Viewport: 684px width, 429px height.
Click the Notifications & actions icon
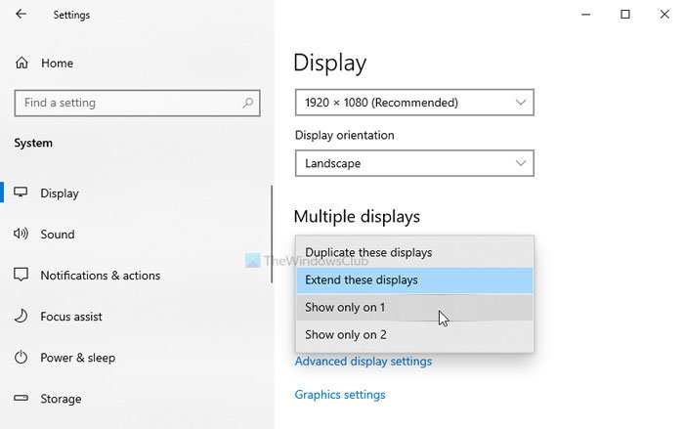click(21, 276)
